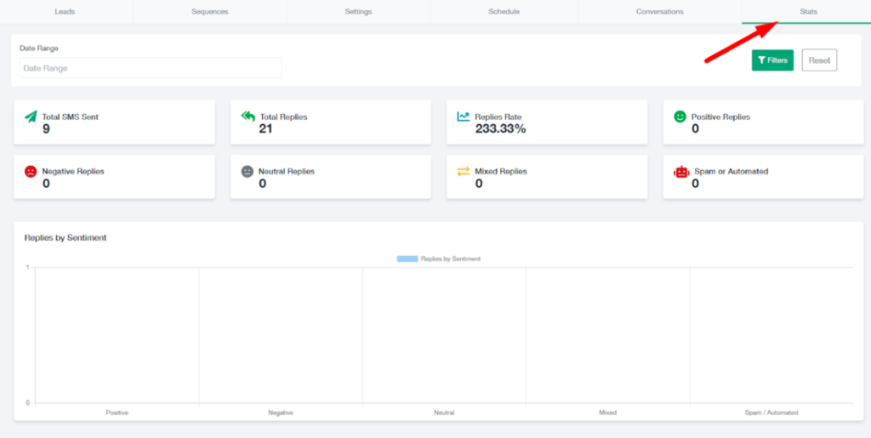Click the gray neutral face icon

pos(248,171)
